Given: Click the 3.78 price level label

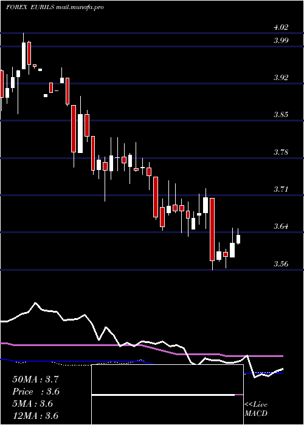Looking at the screenshot, I should tap(281, 152).
